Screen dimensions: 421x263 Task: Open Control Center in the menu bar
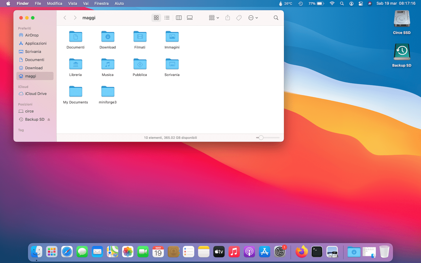[x=361, y=4]
